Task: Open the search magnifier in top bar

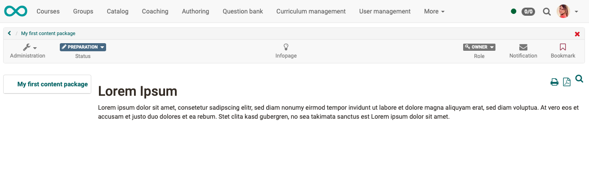Action: click(x=547, y=11)
